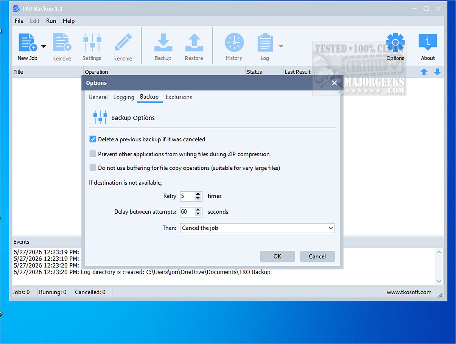The width and height of the screenshot is (456, 344).
Task: Close the Options dialog
Action: point(335,83)
